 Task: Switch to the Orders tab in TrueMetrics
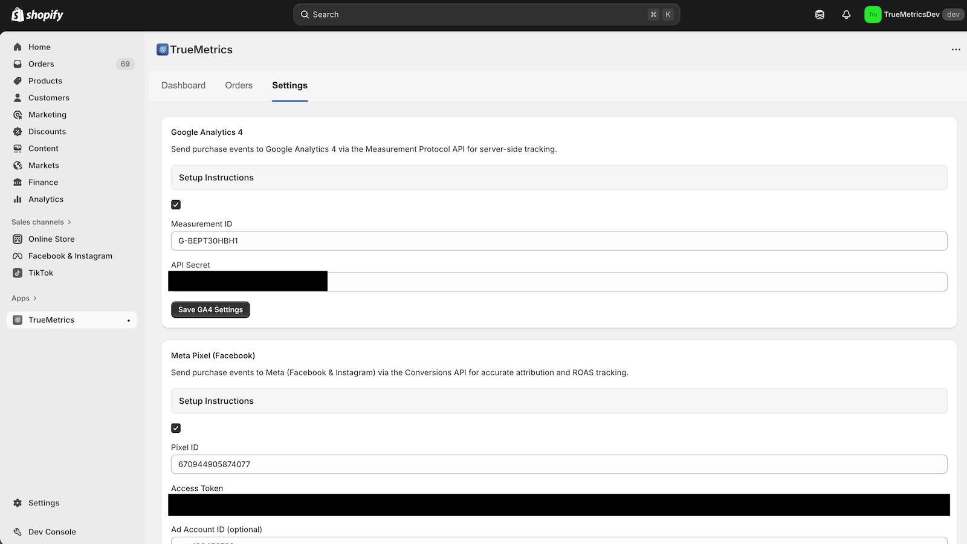coord(239,86)
